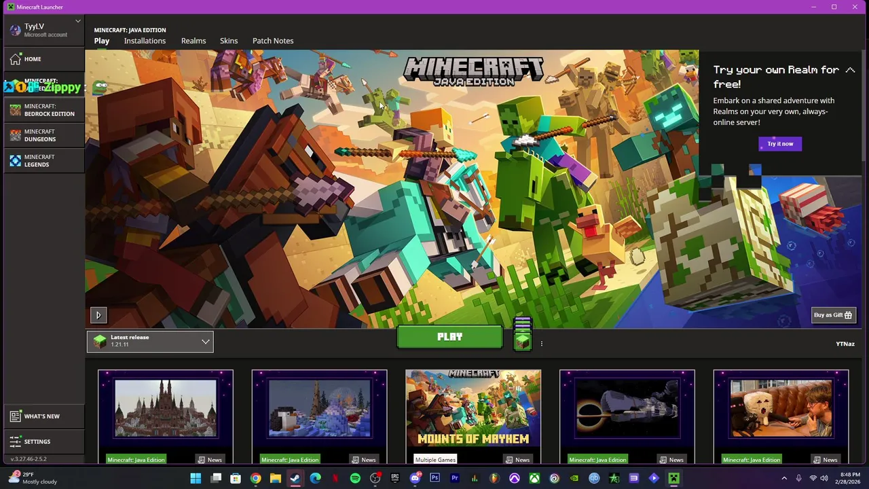Switch to the Patch Notes tab
The image size is (869, 489).
pos(273,41)
